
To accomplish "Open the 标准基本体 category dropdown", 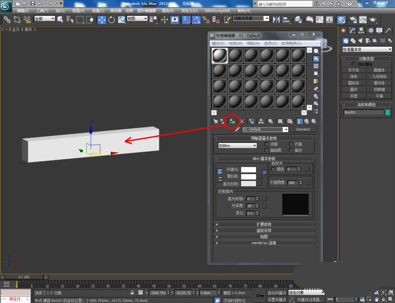I will point(367,49).
